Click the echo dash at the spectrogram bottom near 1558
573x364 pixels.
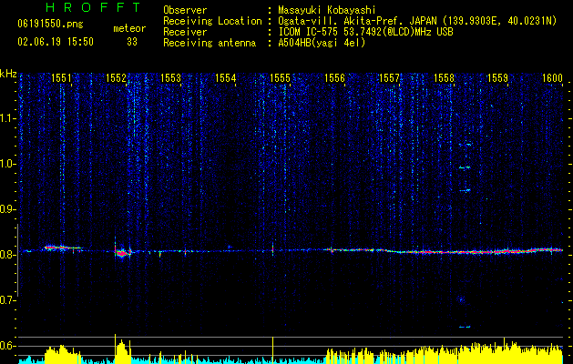coord(465,327)
